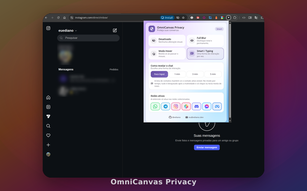Open profile avatar in sidebar
Screen dimensions: 307x191
pos(48,154)
